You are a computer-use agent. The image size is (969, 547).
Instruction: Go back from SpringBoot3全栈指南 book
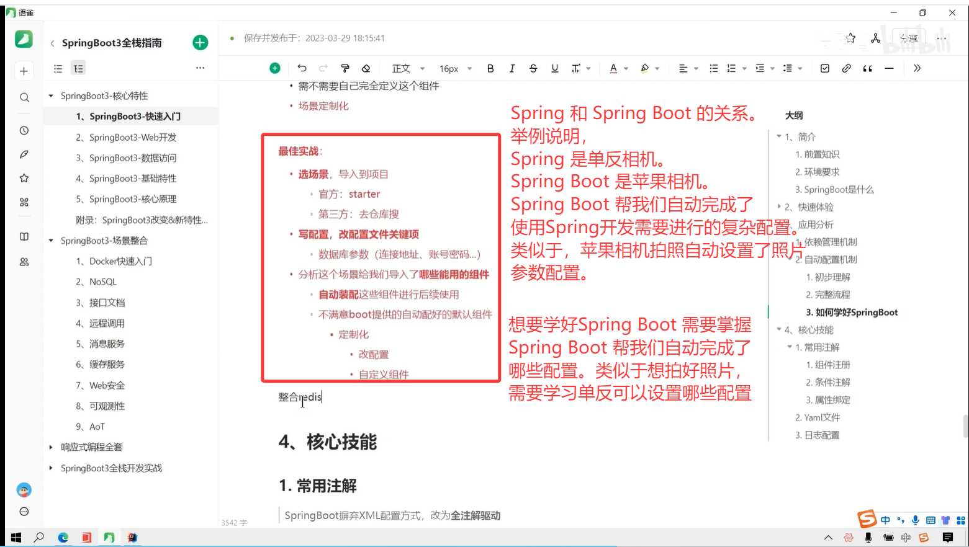click(x=52, y=43)
